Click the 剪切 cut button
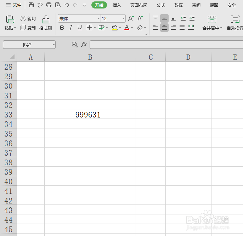 (28, 18)
